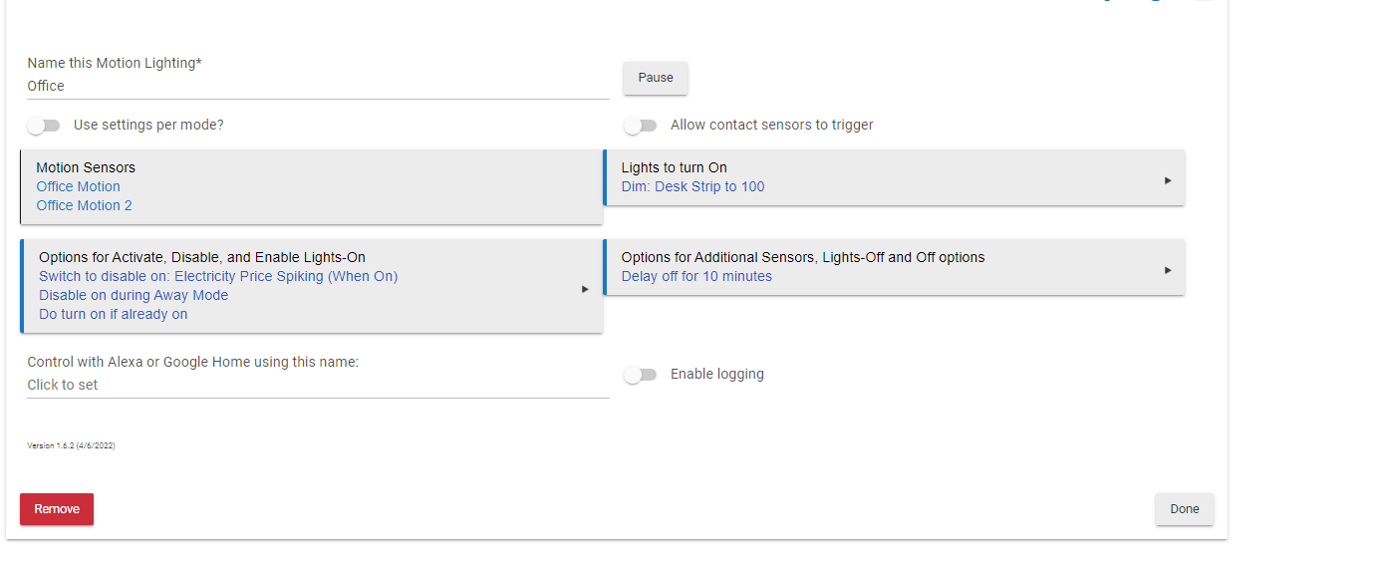Viewport: 1378px width, 566px height.
Task: Open Switch to disable on: Electricity Price Spiking
Action: [218, 276]
